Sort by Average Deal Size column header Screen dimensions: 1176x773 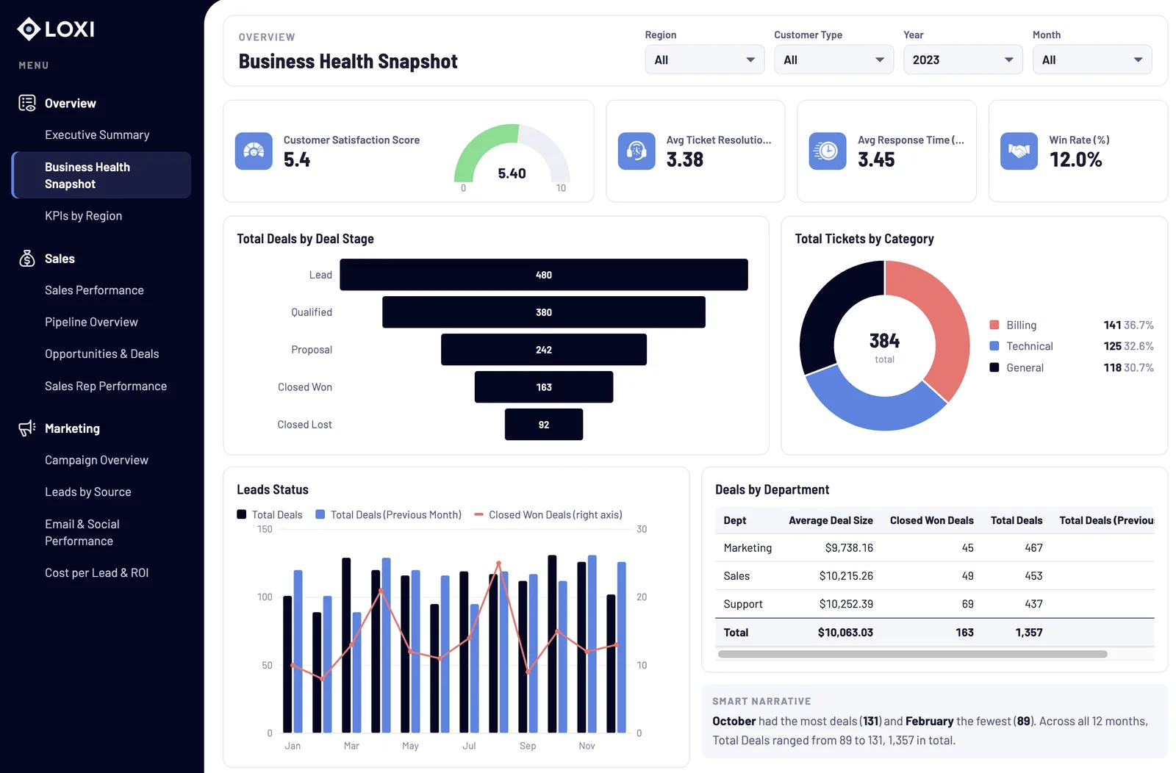click(831, 520)
